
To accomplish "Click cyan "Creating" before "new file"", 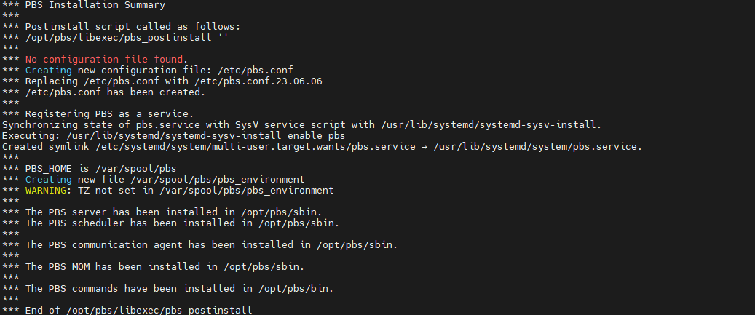I will [x=49, y=179].
